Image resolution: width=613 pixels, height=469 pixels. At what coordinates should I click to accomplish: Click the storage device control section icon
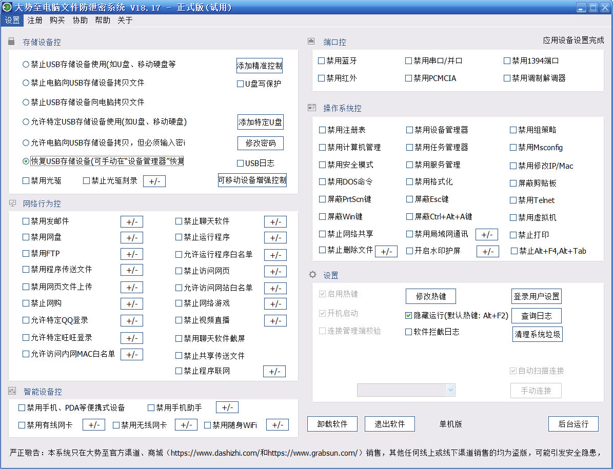pos(11,42)
